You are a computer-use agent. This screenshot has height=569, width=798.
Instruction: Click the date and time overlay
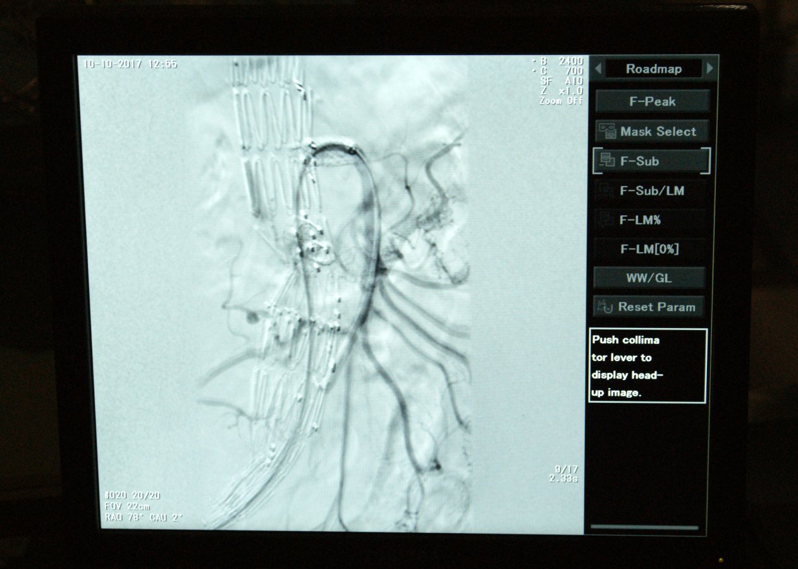click(x=131, y=64)
